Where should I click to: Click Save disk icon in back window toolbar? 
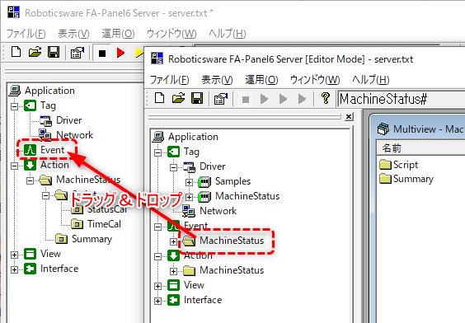(x=54, y=53)
